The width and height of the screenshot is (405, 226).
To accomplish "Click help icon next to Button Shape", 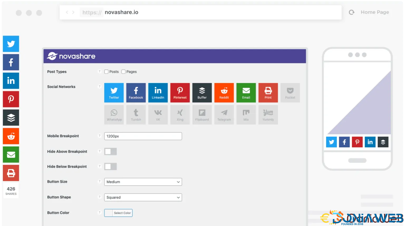I will coord(99,197).
